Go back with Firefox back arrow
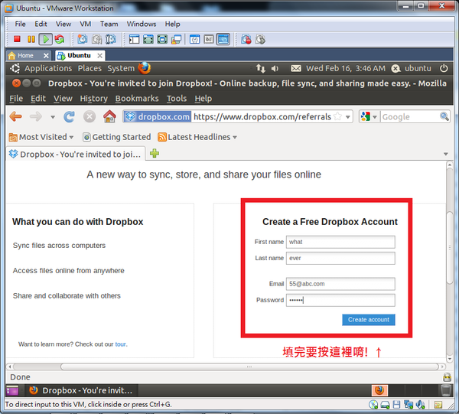Screen dimensions: 459x414 [16, 116]
